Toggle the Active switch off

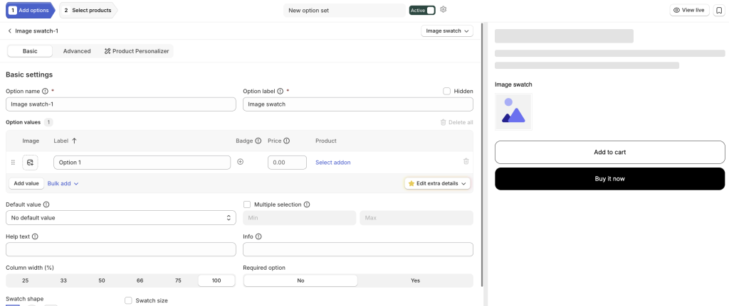coord(422,10)
